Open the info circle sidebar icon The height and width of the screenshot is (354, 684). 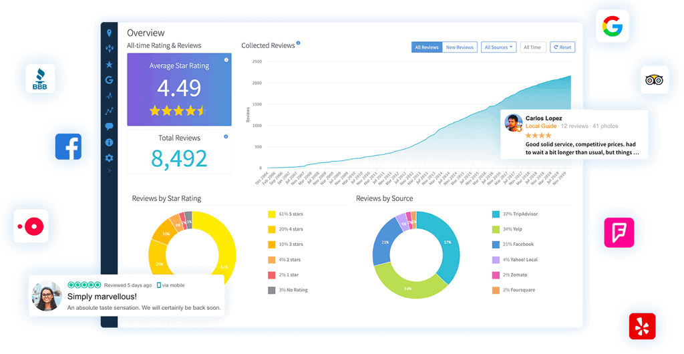[109, 142]
